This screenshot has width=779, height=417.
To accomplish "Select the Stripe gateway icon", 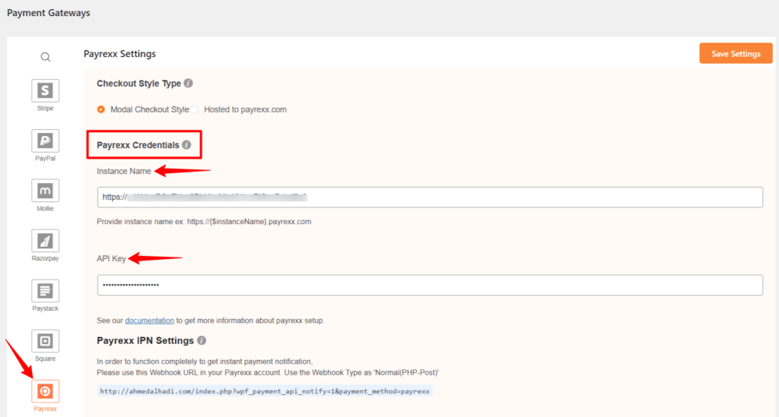I will coord(45,90).
